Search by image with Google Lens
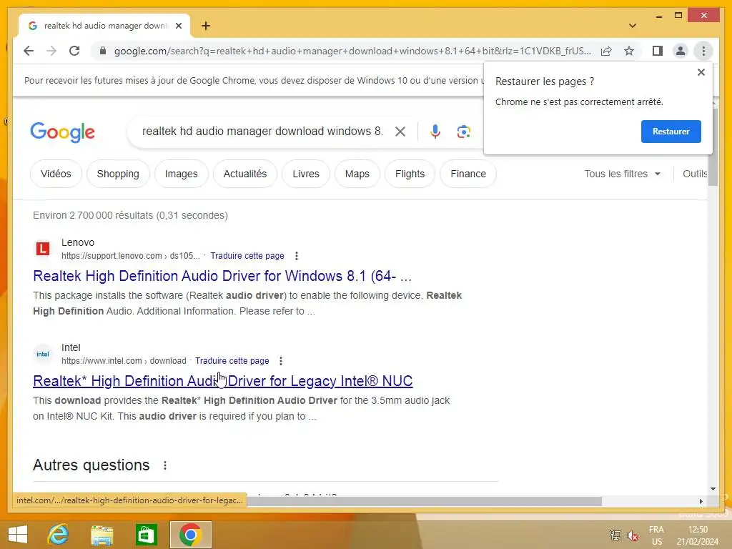The height and width of the screenshot is (549, 732). (x=463, y=132)
